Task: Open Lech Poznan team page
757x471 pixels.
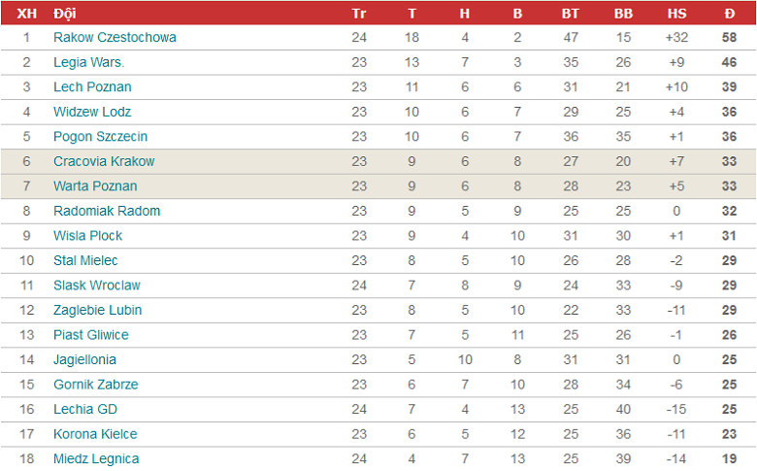Action: coord(92,86)
